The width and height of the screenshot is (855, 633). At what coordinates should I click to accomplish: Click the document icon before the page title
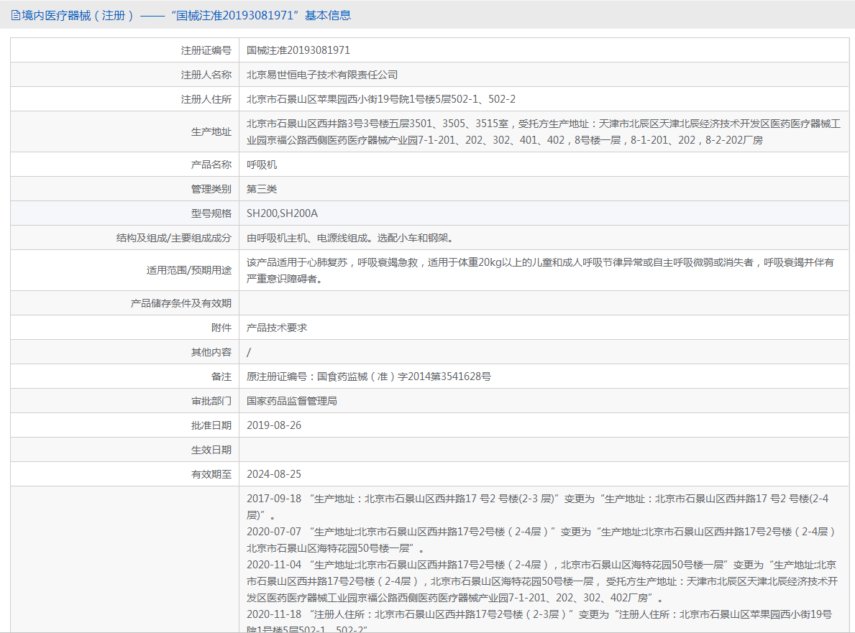coord(15,15)
